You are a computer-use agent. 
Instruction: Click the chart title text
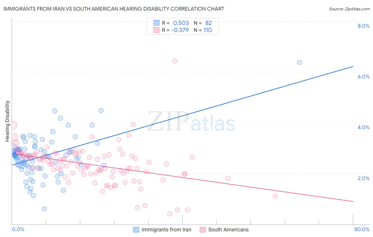point(114,9)
